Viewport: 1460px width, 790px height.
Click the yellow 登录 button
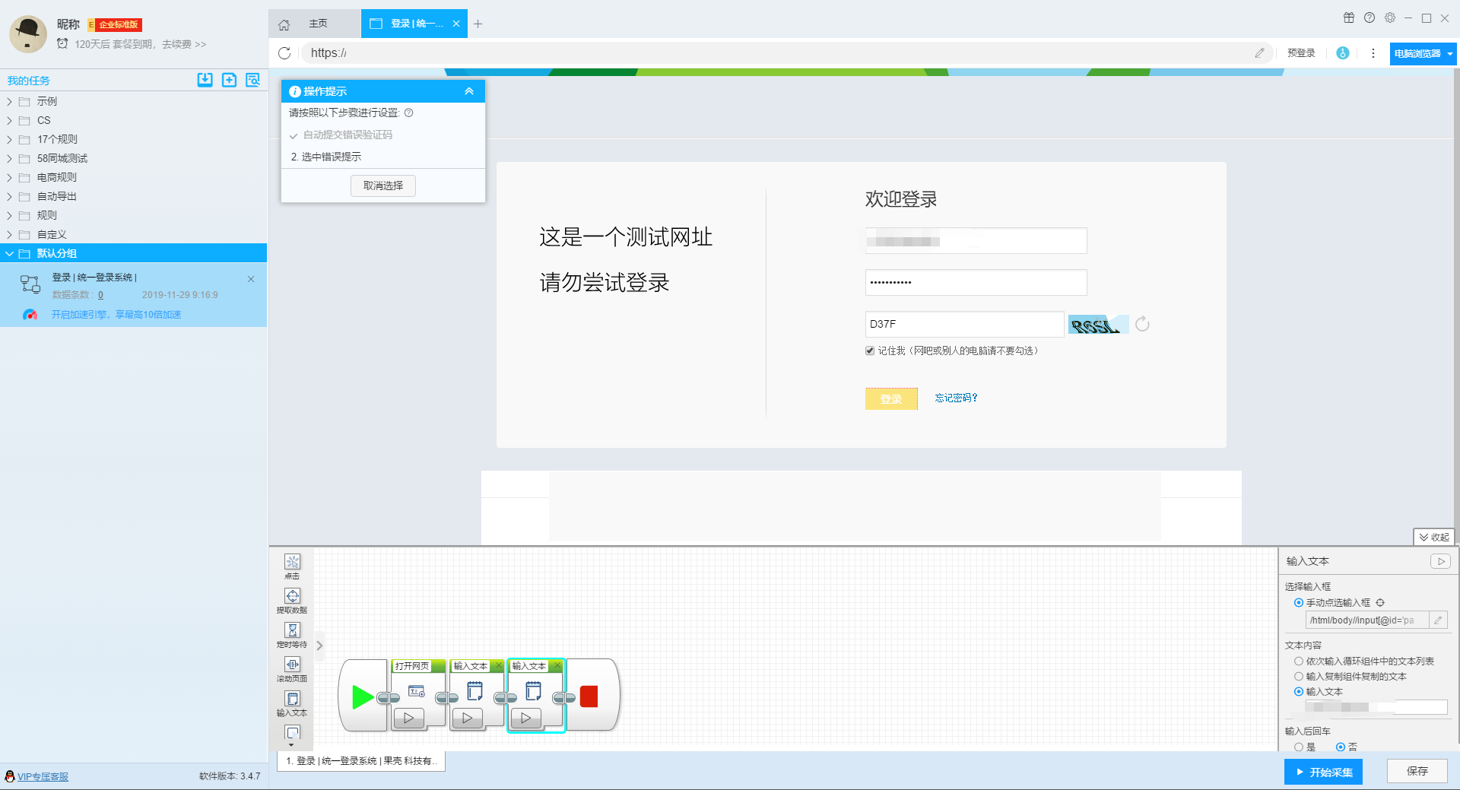point(891,398)
